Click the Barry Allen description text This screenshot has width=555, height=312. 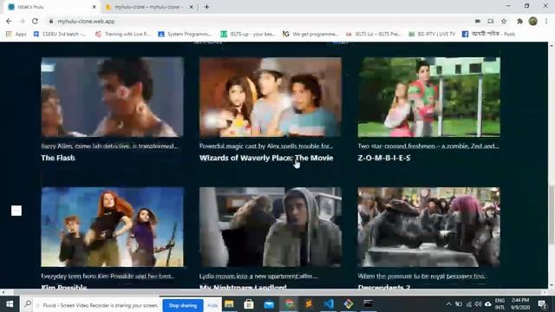click(109, 146)
